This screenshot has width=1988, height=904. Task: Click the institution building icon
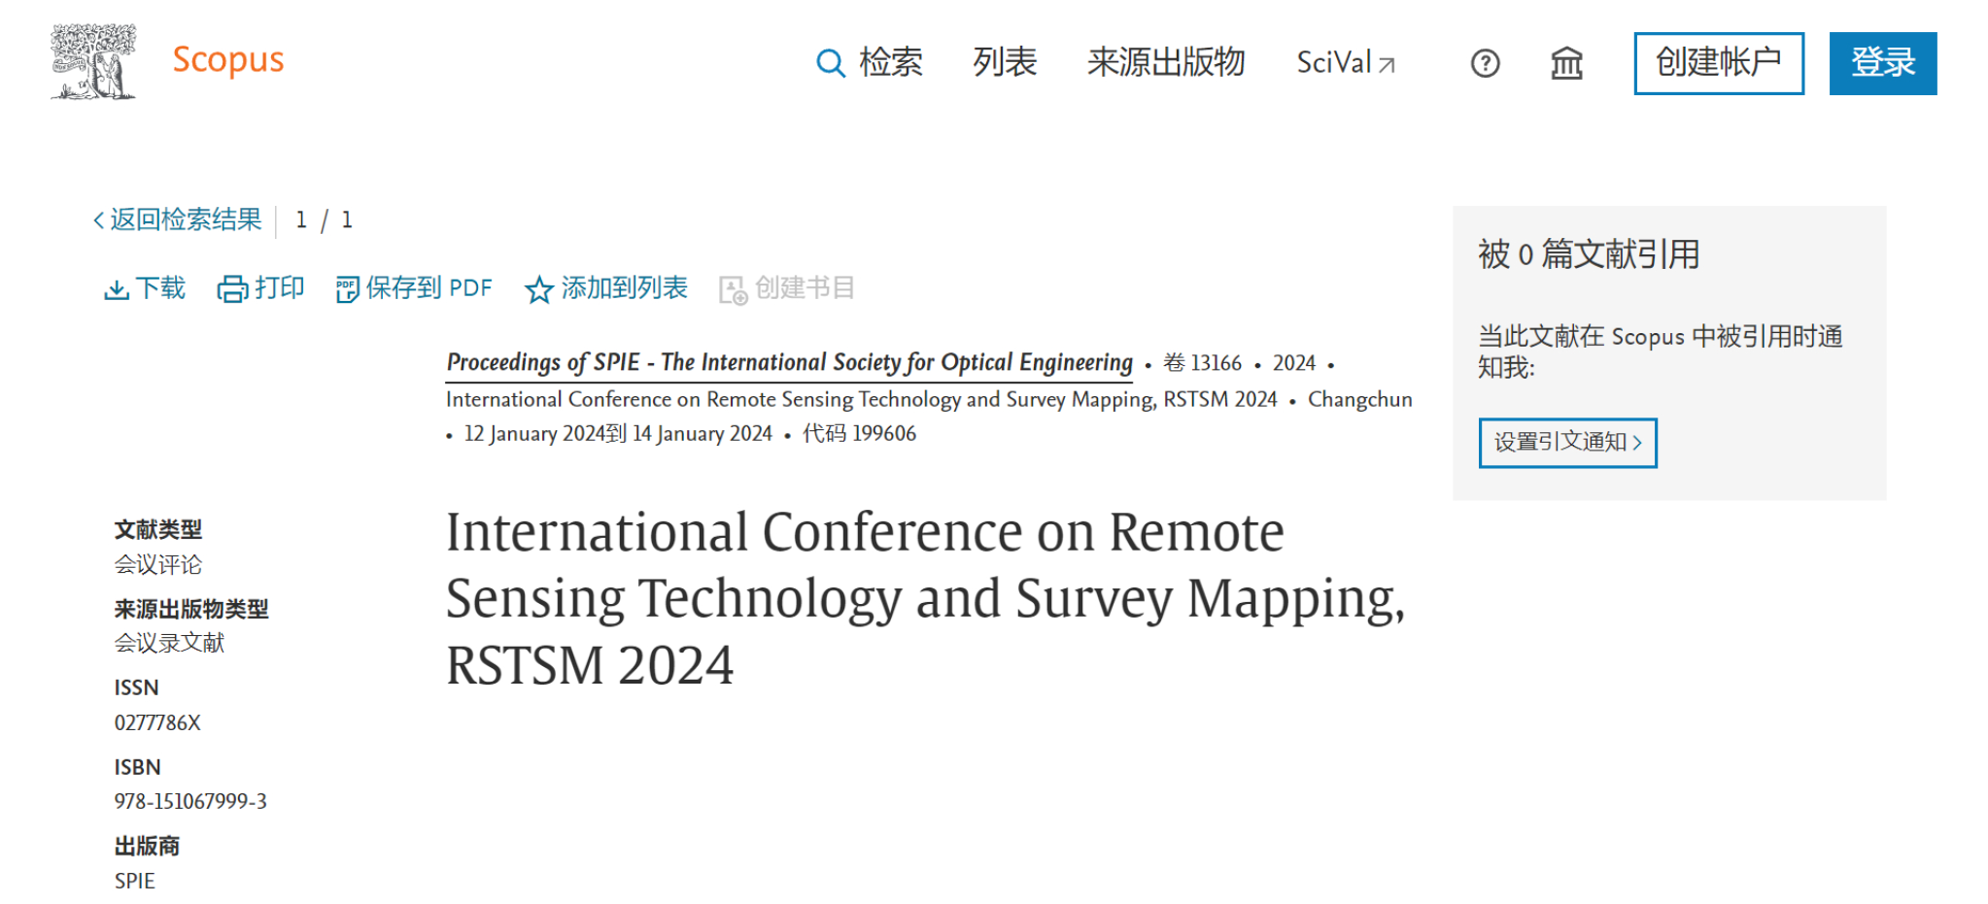(x=1565, y=64)
